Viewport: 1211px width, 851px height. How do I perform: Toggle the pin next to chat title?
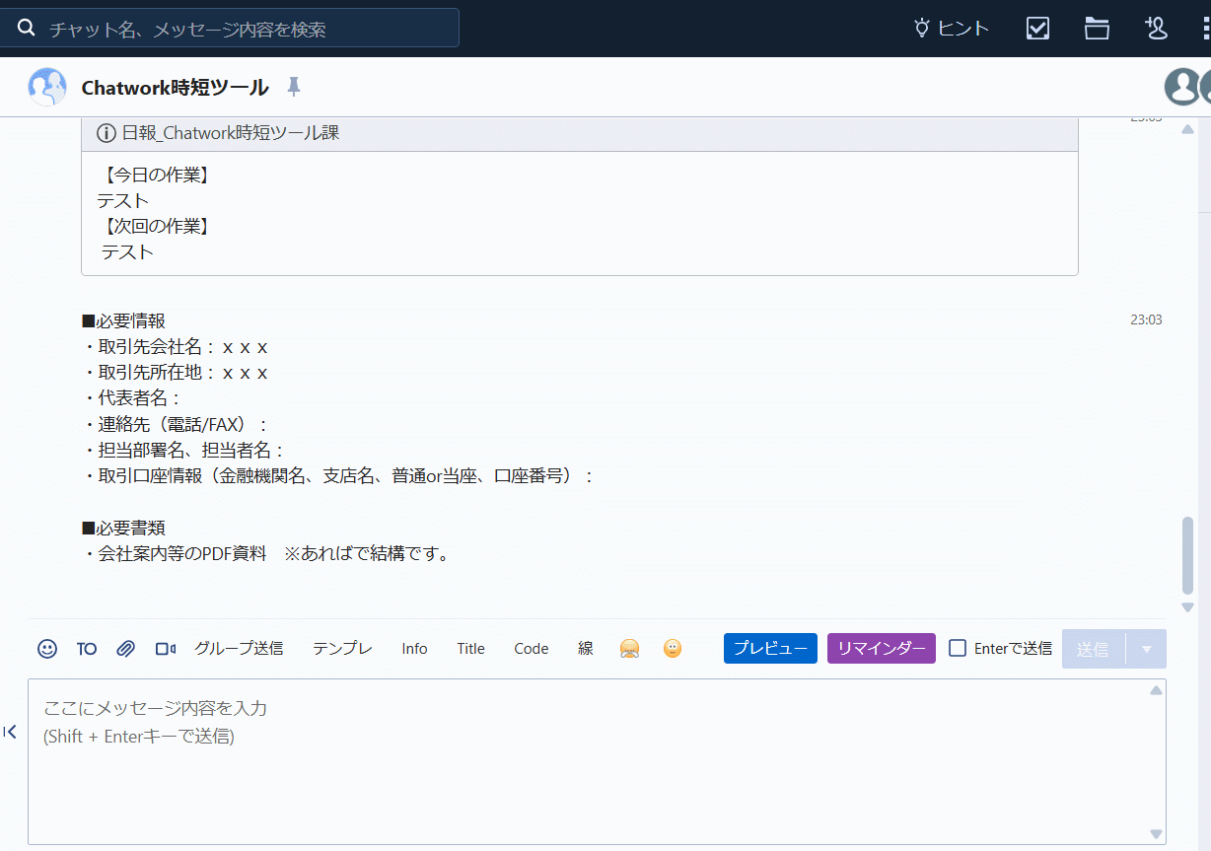[x=293, y=88]
